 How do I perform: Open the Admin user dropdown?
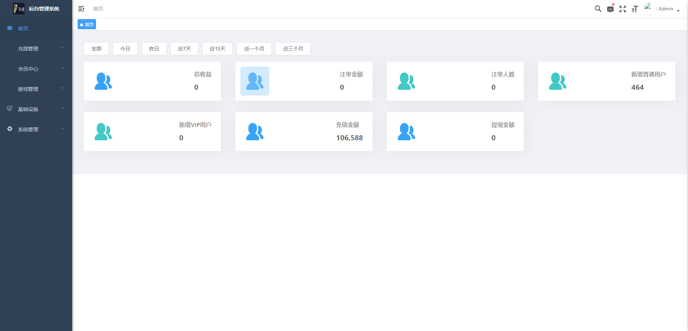(x=669, y=9)
